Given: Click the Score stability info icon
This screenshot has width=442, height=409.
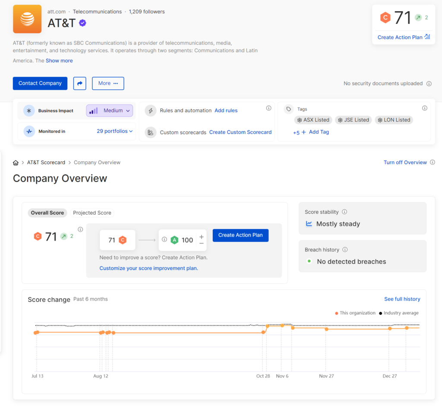Looking at the screenshot, I should click(344, 212).
